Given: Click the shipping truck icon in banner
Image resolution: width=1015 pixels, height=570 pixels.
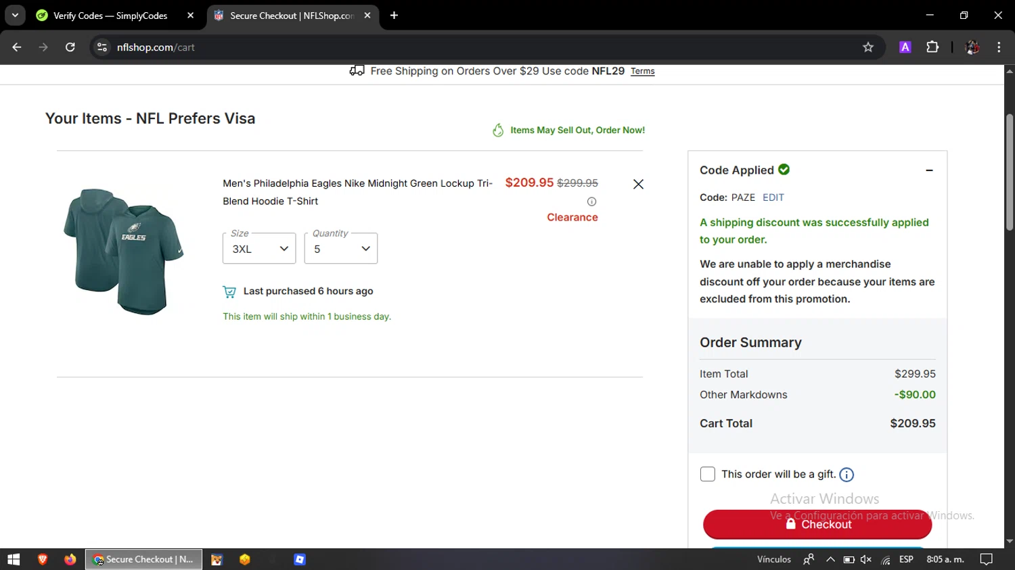Looking at the screenshot, I should pos(357,70).
